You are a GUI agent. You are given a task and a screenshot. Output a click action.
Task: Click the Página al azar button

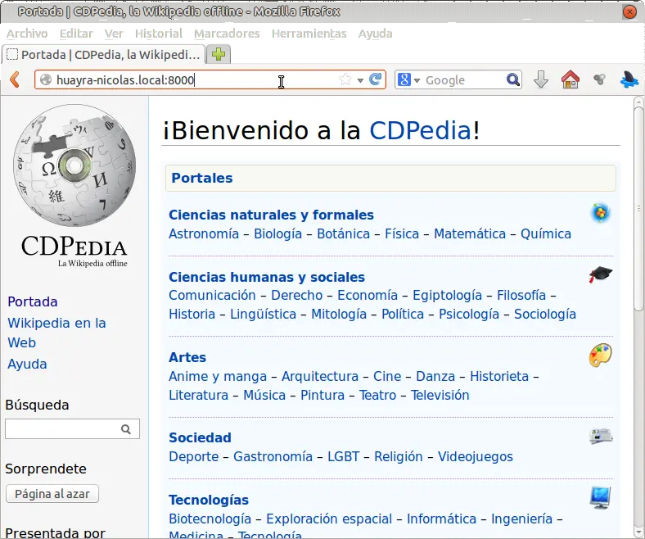(52, 494)
